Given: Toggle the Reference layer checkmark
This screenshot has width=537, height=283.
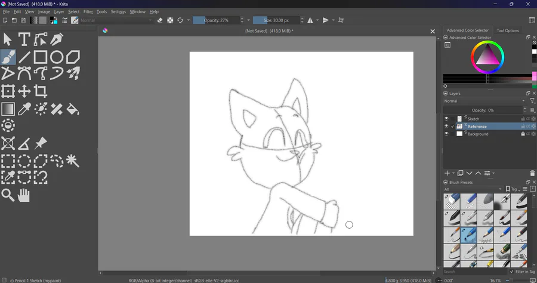Looking at the screenshot, I should [x=452, y=127].
